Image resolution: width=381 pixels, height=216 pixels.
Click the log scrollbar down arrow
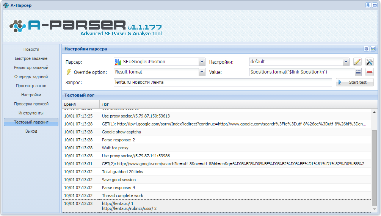click(374, 209)
